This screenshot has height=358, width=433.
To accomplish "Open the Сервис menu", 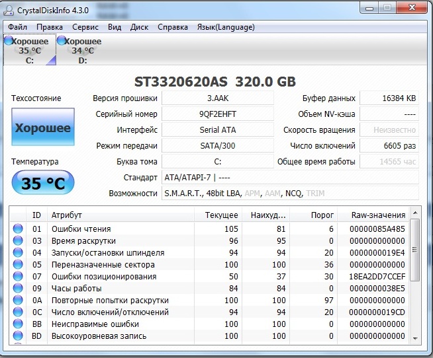I will 85,27.
